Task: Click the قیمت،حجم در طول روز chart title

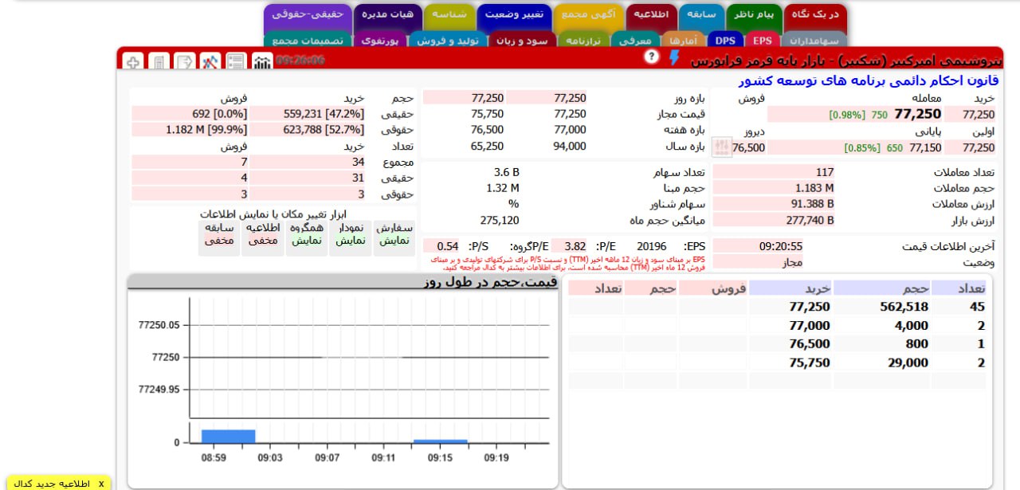Action: coord(491,281)
